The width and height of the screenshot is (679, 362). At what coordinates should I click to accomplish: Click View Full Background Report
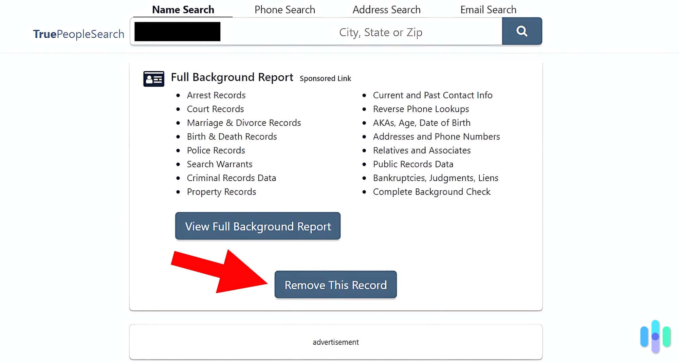(257, 226)
